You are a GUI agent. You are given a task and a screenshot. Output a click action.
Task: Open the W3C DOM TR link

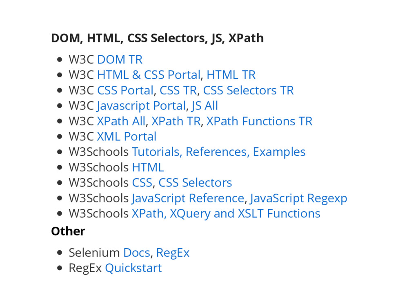[120, 59]
